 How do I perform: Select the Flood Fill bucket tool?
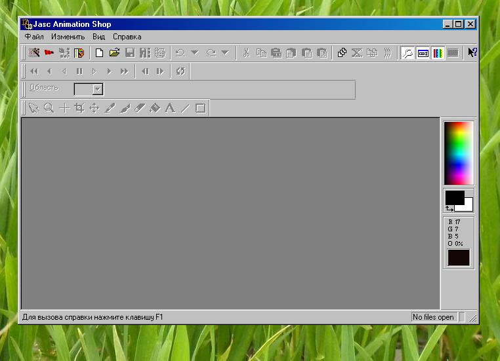155,108
